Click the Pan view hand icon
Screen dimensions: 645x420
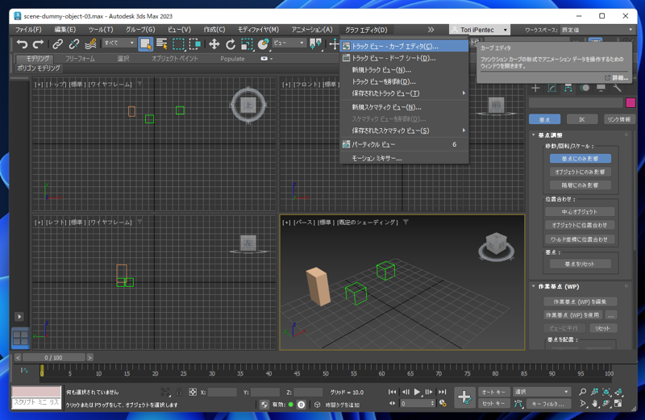(x=594, y=404)
